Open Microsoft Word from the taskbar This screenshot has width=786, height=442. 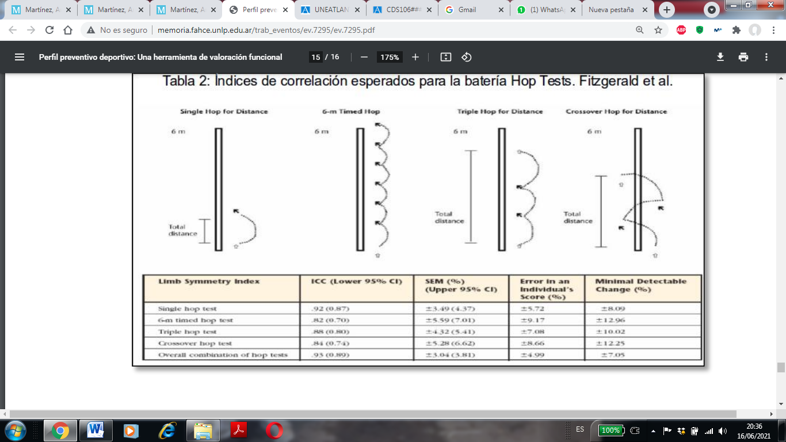(96, 430)
